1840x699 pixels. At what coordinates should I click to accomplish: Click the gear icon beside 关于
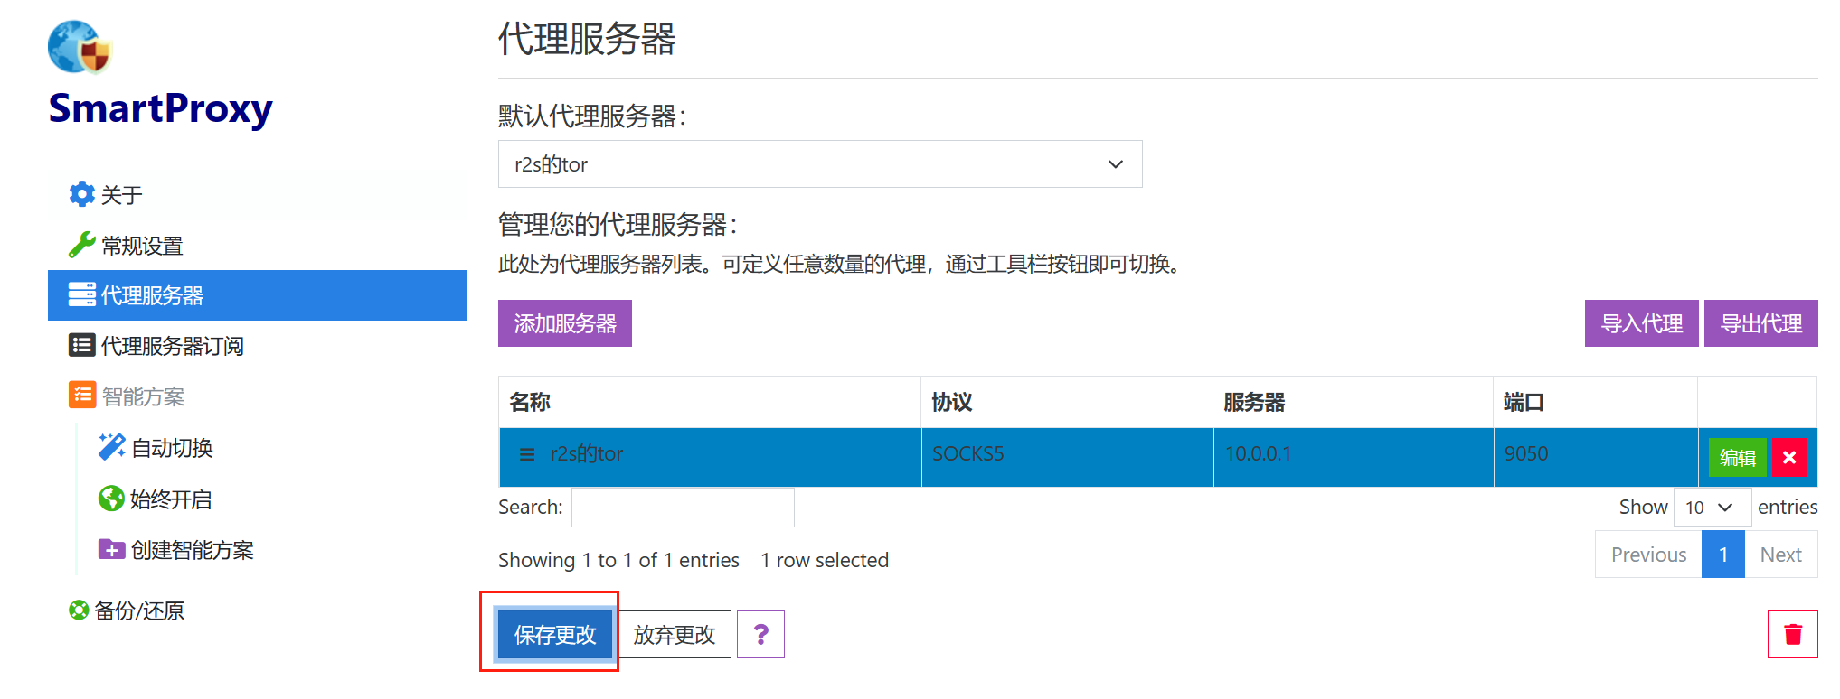tap(81, 194)
